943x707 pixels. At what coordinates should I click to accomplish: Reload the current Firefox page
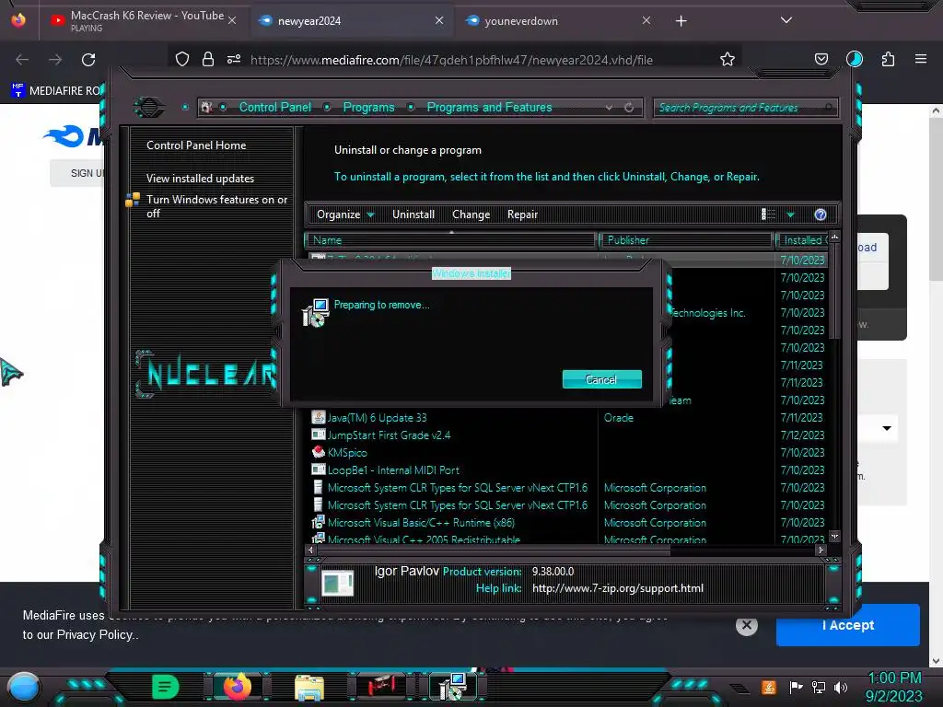pyautogui.click(x=88, y=60)
